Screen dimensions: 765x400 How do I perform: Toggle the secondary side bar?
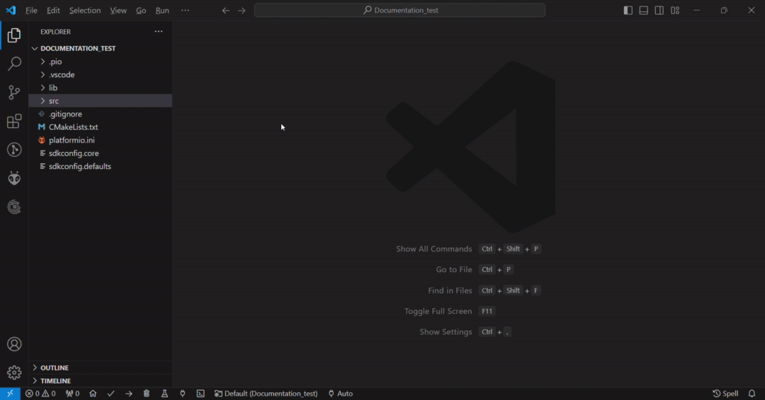[659, 11]
